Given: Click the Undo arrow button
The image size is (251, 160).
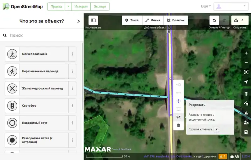Looking at the screenshot, I should (x=214, y=20).
